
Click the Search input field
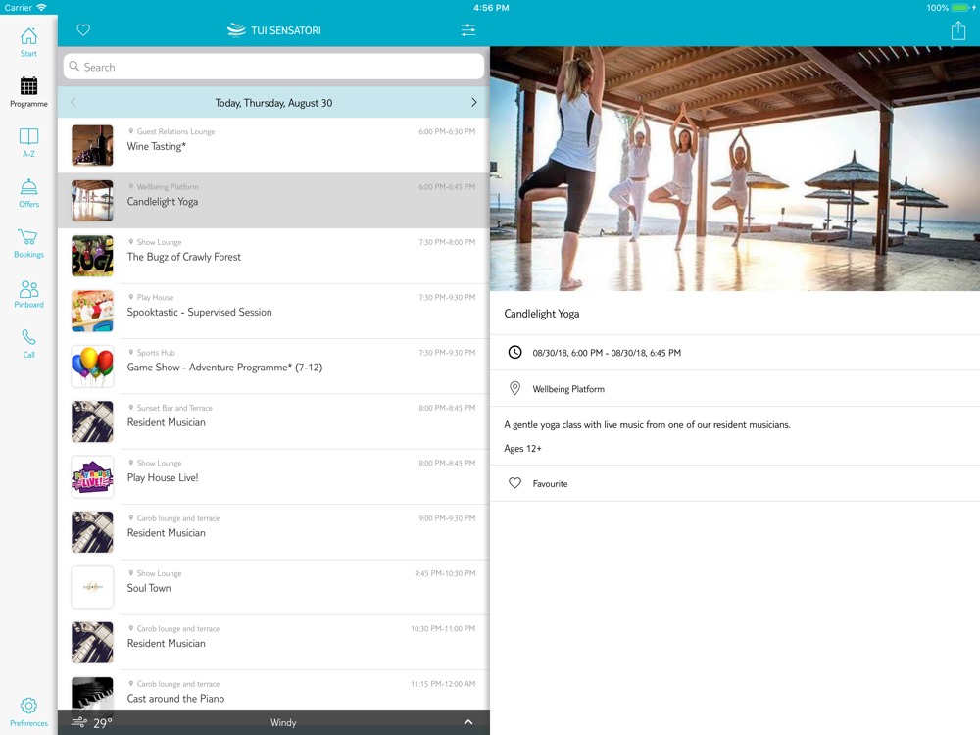click(x=273, y=67)
